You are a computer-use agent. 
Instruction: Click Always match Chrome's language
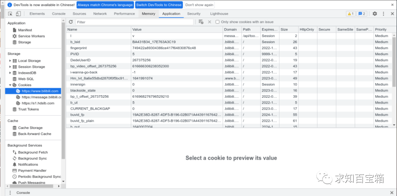click(x=105, y=5)
